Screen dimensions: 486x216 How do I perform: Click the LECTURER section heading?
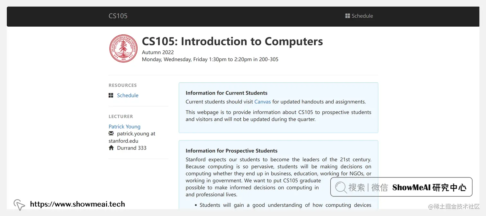[121, 116]
